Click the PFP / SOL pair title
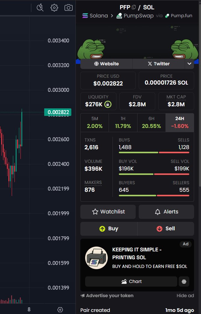This screenshot has width=201, height=314. [137, 8]
